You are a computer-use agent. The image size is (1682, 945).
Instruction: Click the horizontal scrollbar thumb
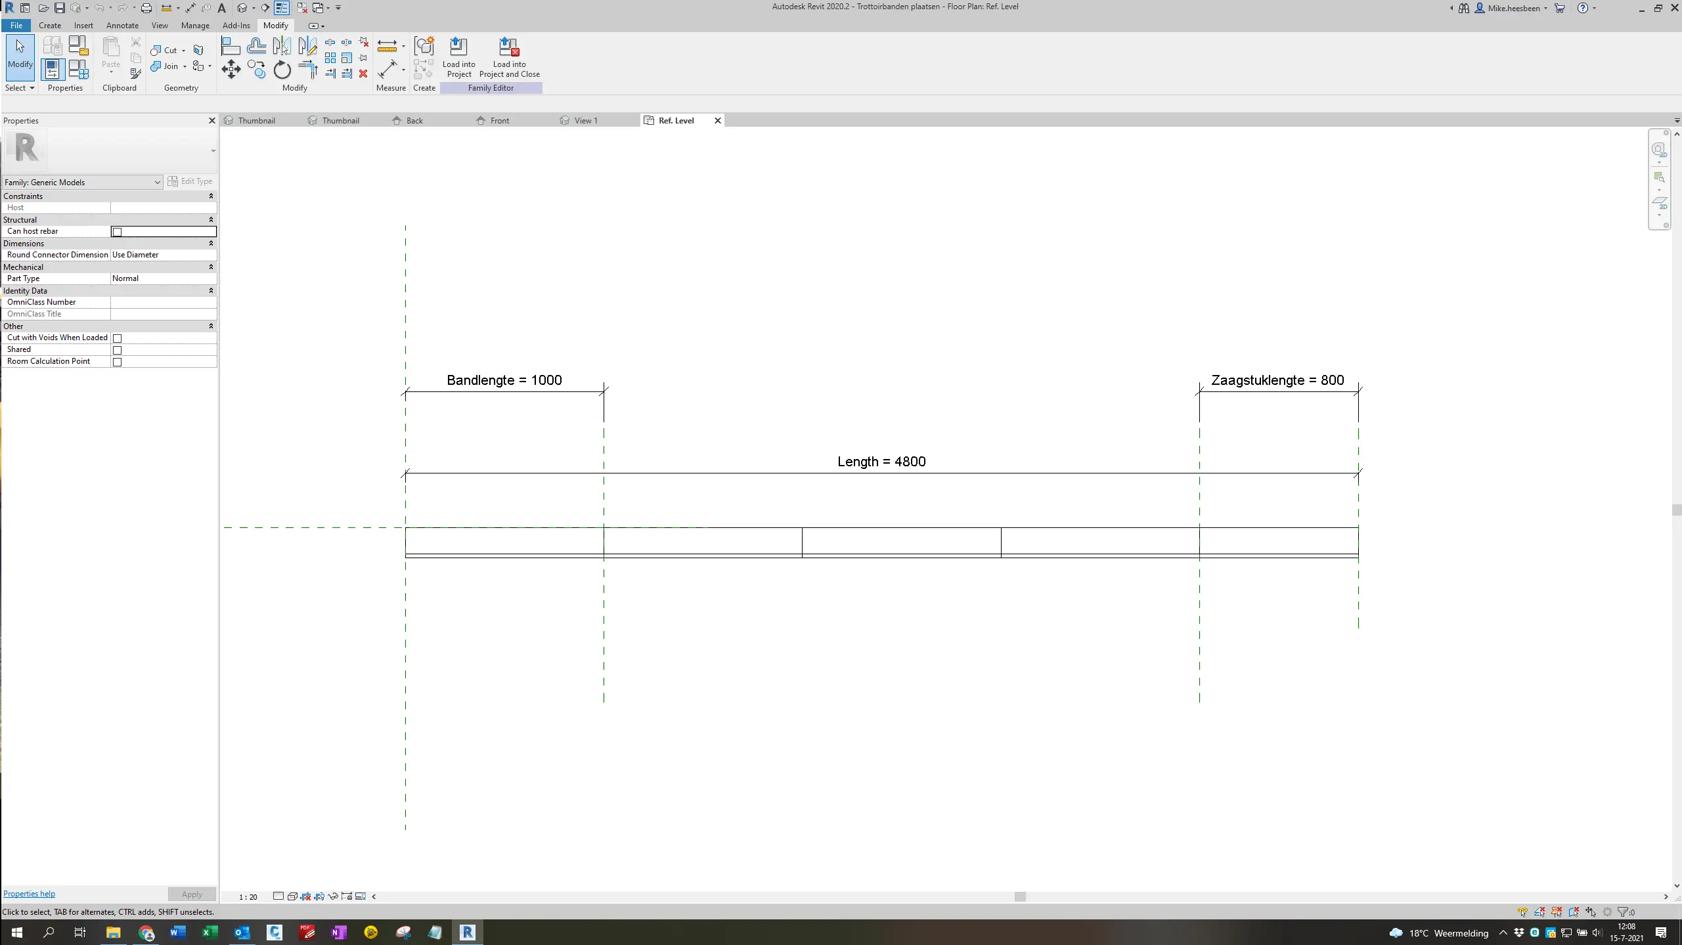(x=1020, y=896)
